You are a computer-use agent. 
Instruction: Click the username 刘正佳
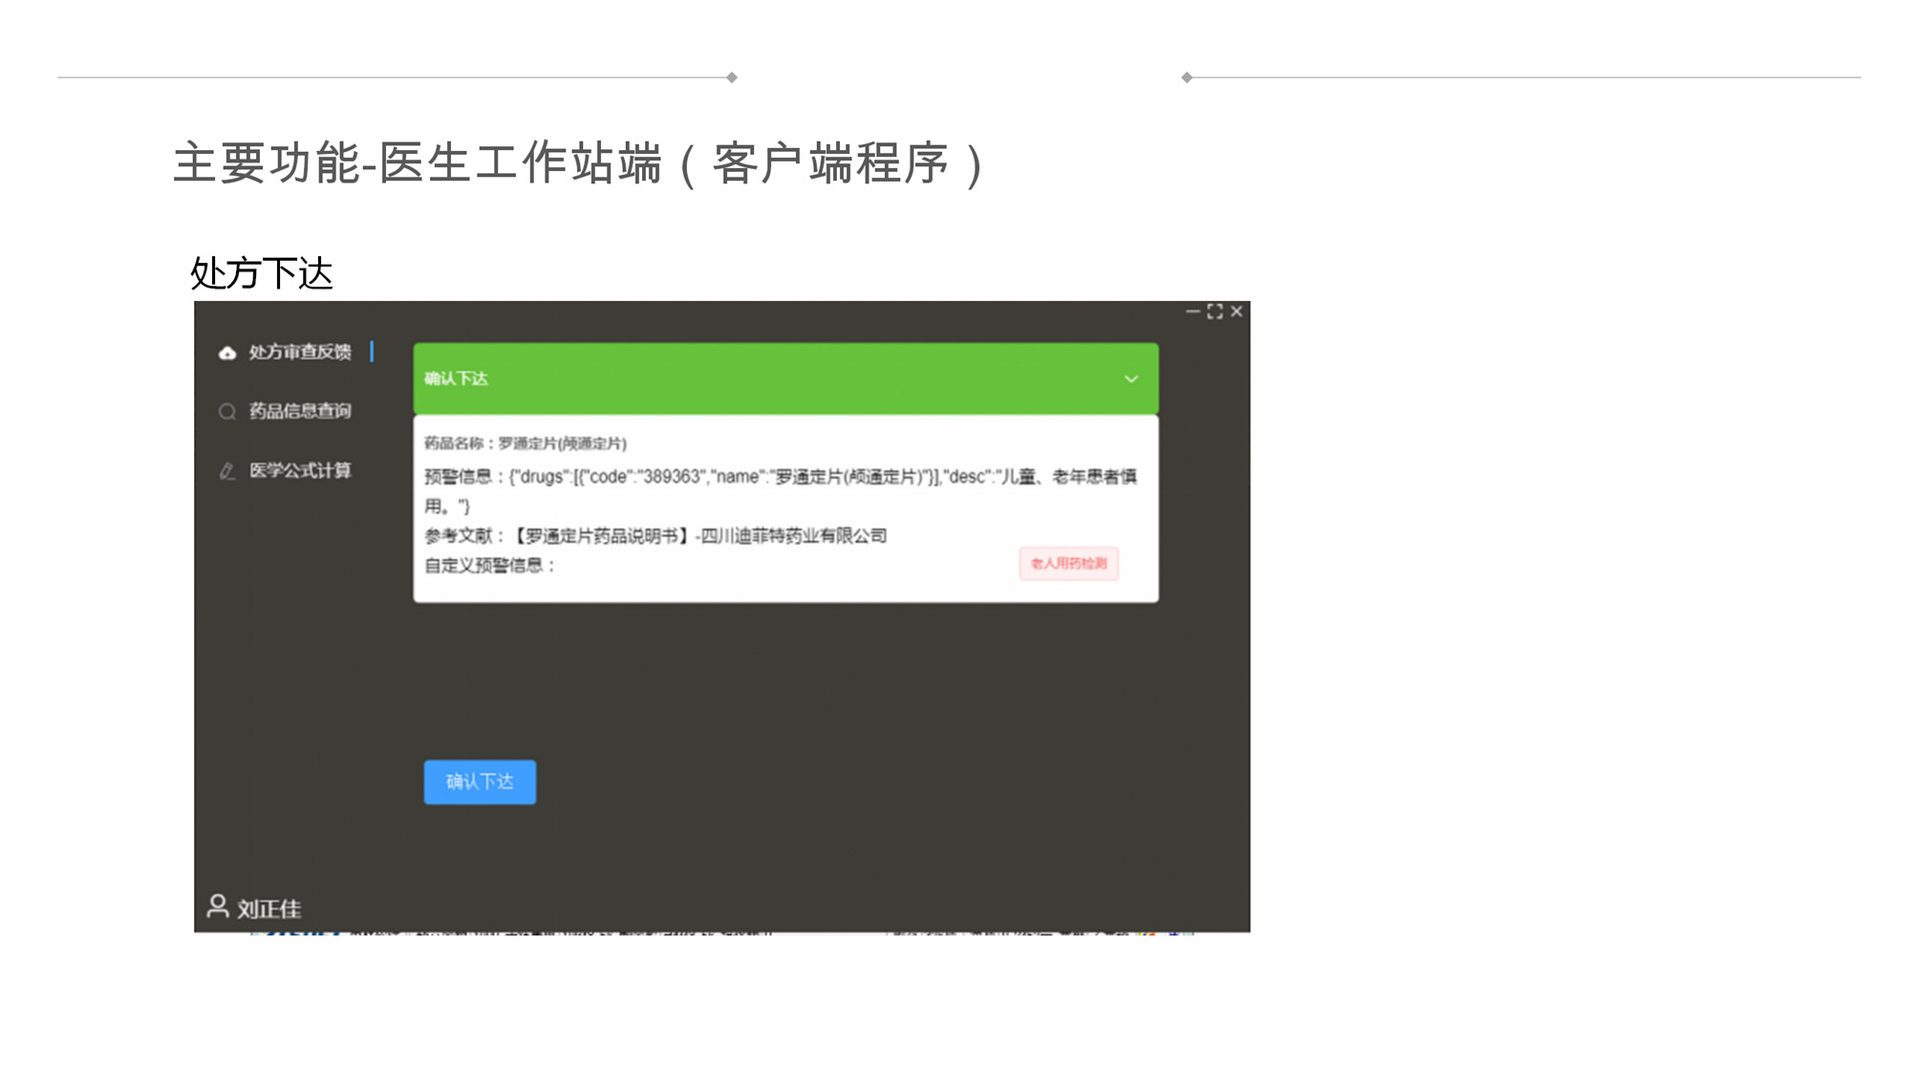pyautogui.click(x=268, y=909)
